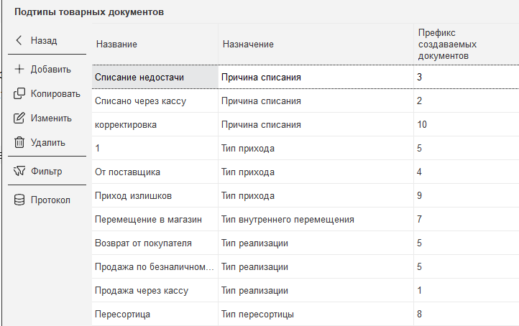Click the Edit pencil icon
Image resolution: width=519 pixels, height=326 pixels.
(x=19, y=118)
